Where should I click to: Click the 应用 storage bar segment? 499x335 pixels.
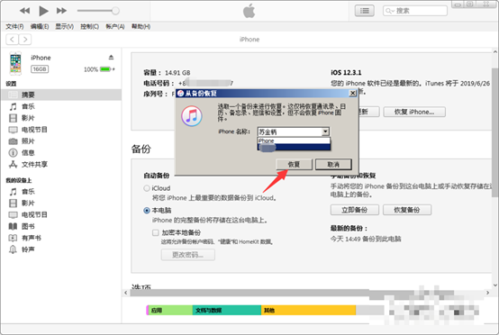pyautogui.click(x=170, y=310)
